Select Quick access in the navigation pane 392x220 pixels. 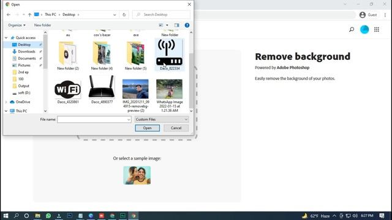[26, 38]
